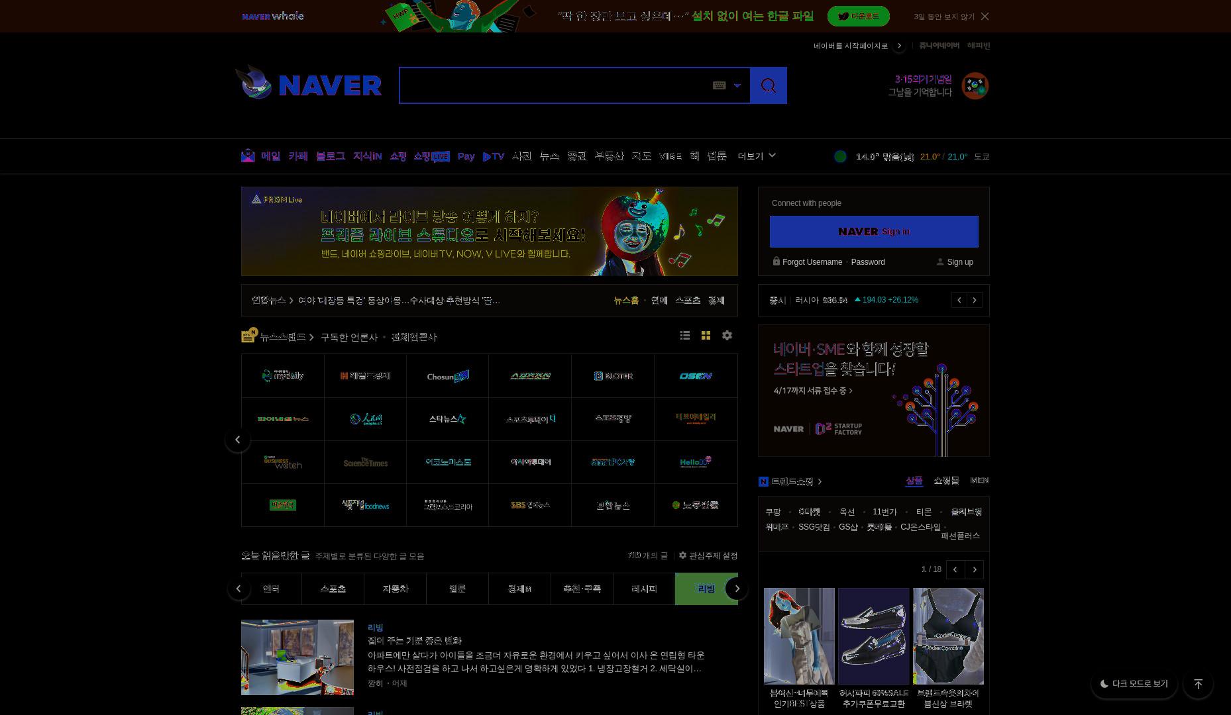Switch newsstand to list view icon
Screen dimensions: 1231x715
coord(685,336)
